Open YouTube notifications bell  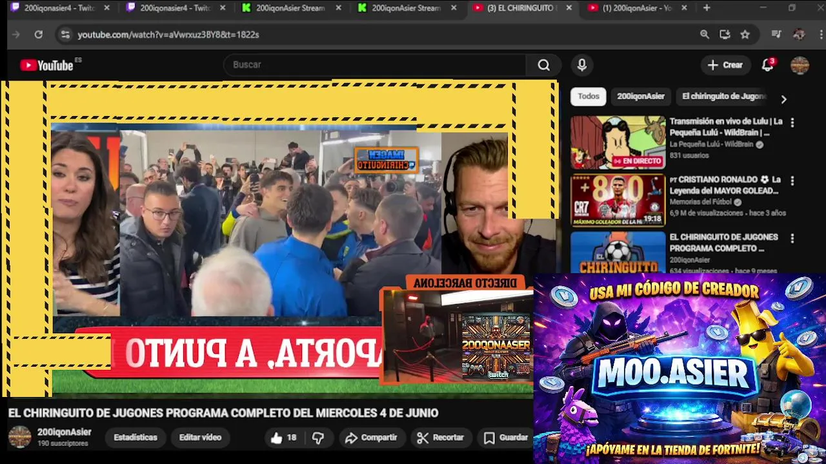(768, 65)
